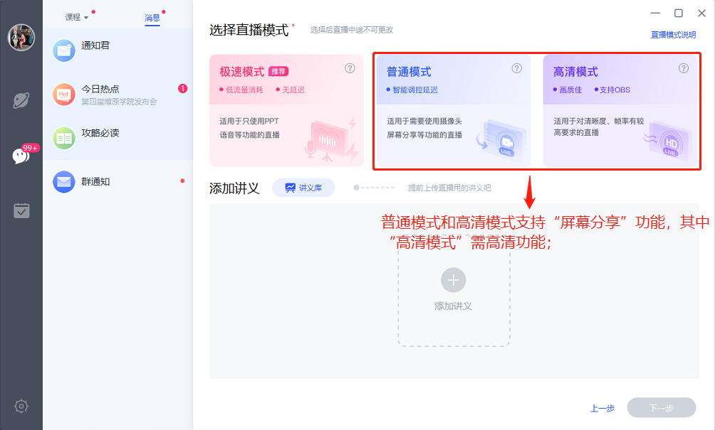Click the 通知君 envelope icon
Viewport: 715px width, 430px height.
pyautogui.click(x=63, y=50)
